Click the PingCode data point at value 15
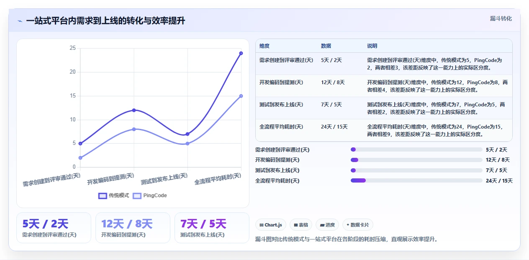This screenshot has width=529, height=260. pos(241,96)
